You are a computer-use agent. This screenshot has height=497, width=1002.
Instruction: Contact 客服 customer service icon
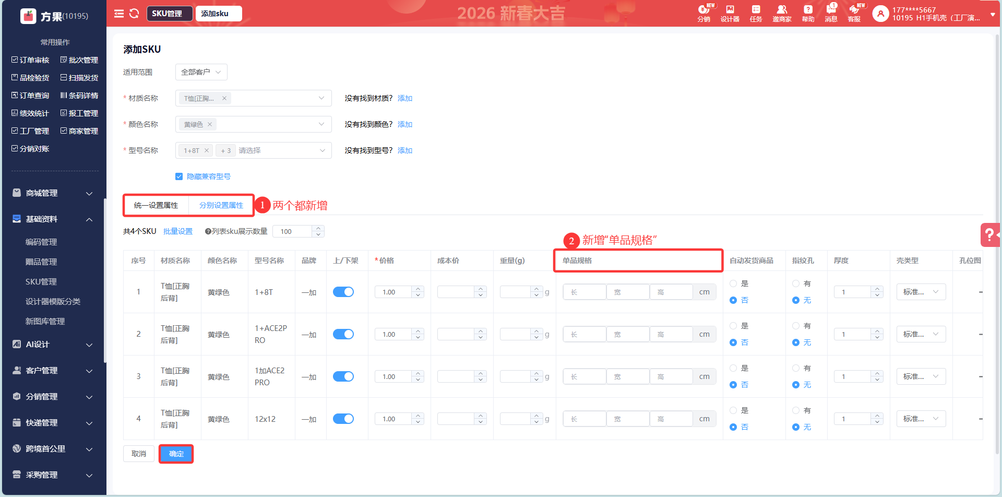coord(854,13)
